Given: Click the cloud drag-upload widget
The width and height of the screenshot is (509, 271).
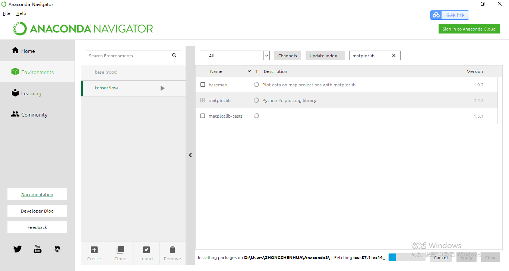Looking at the screenshot, I should point(450,15).
